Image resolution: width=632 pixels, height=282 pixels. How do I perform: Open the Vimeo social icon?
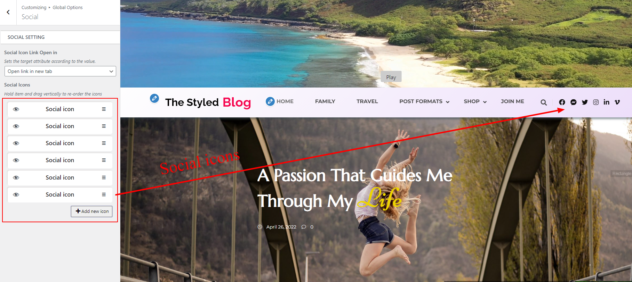(617, 102)
